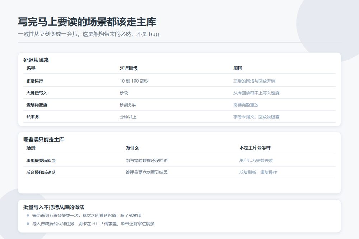Image resolution: width=359 pixels, height=239 pixels.
Task: Click the cell 事务未提交，回放被阻塞
Action: tap(256, 117)
